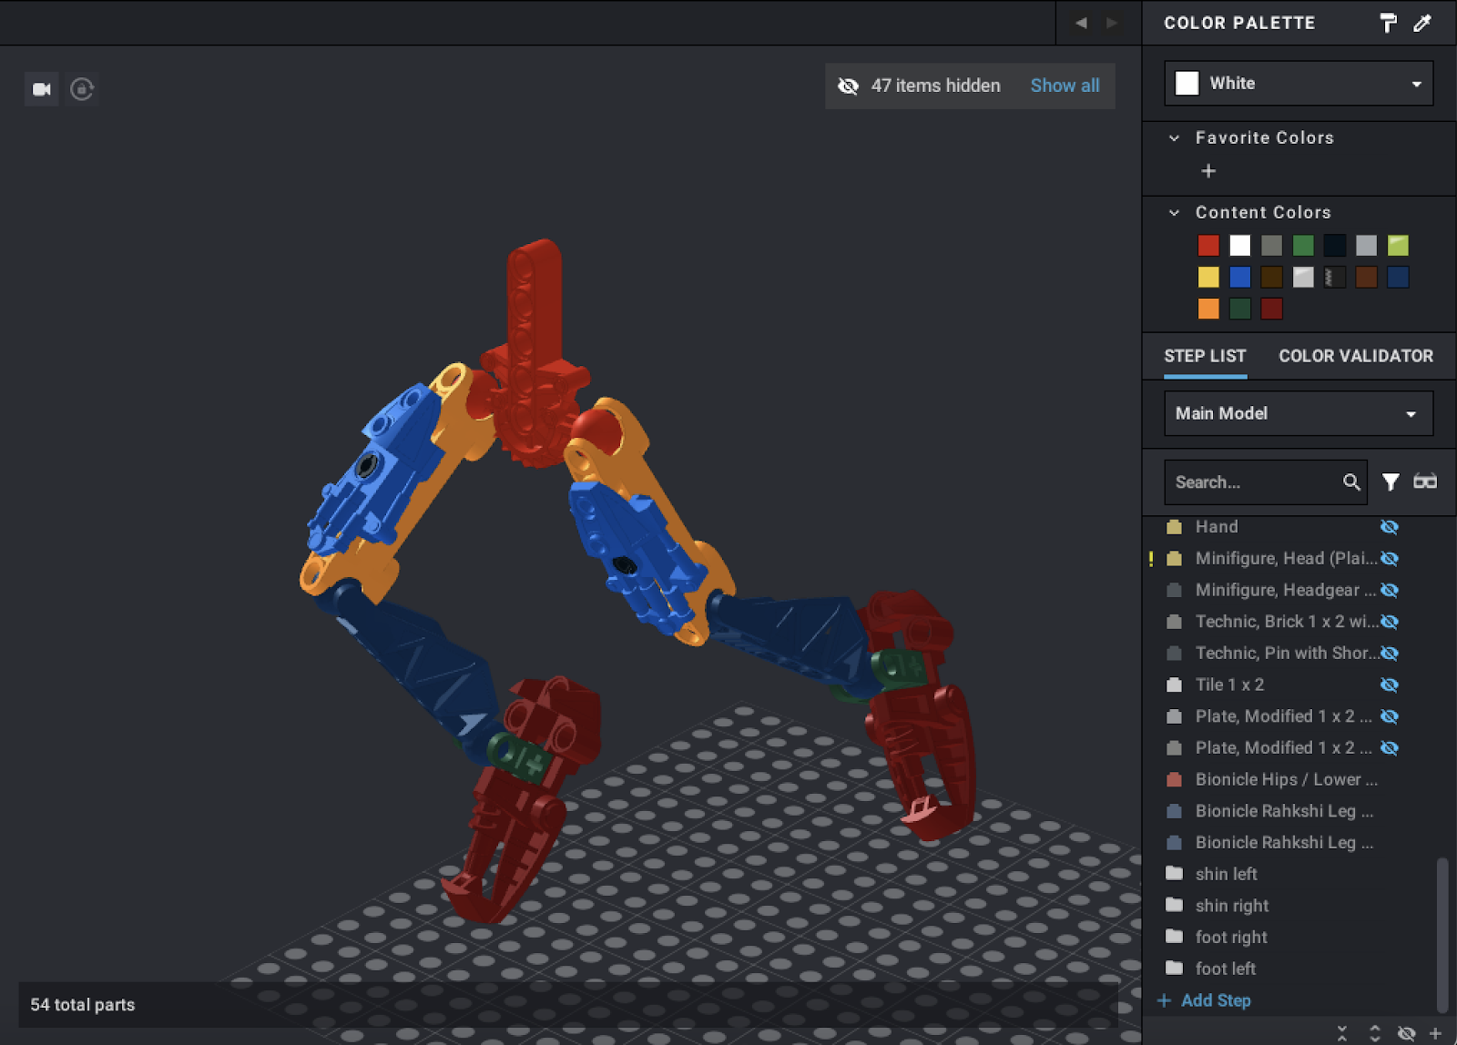Collapse the Content Colors section
The image size is (1457, 1045).
point(1175,213)
